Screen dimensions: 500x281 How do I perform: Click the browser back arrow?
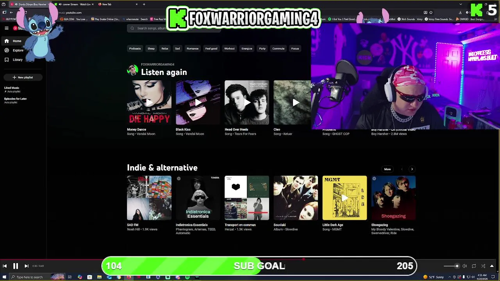pyautogui.click(x=11, y=12)
